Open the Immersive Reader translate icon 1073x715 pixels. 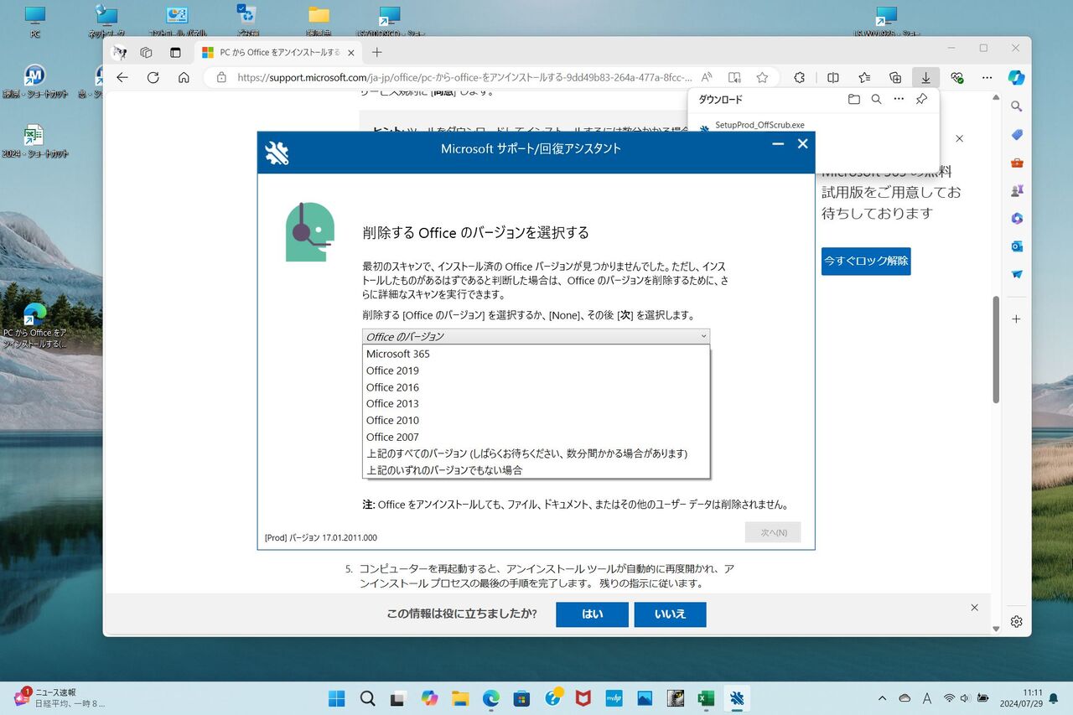point(734,77)
